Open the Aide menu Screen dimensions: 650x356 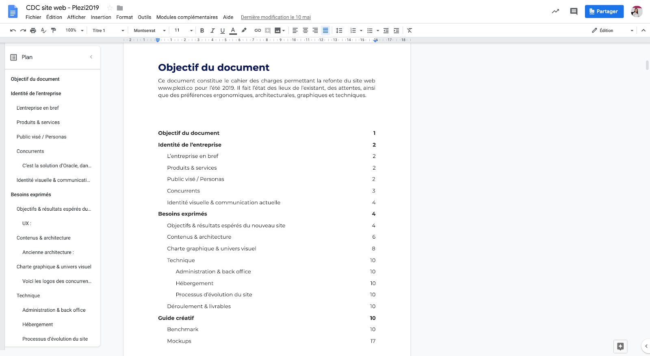(x=228, y=17)
